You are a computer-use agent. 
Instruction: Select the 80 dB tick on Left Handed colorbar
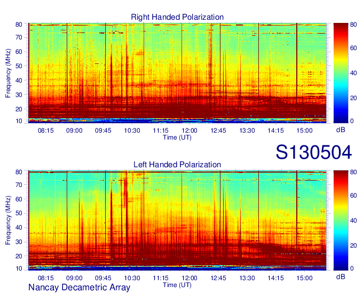(353, 172)
